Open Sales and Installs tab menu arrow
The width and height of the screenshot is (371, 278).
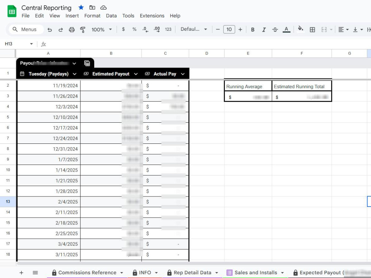[x=282, y=273]
